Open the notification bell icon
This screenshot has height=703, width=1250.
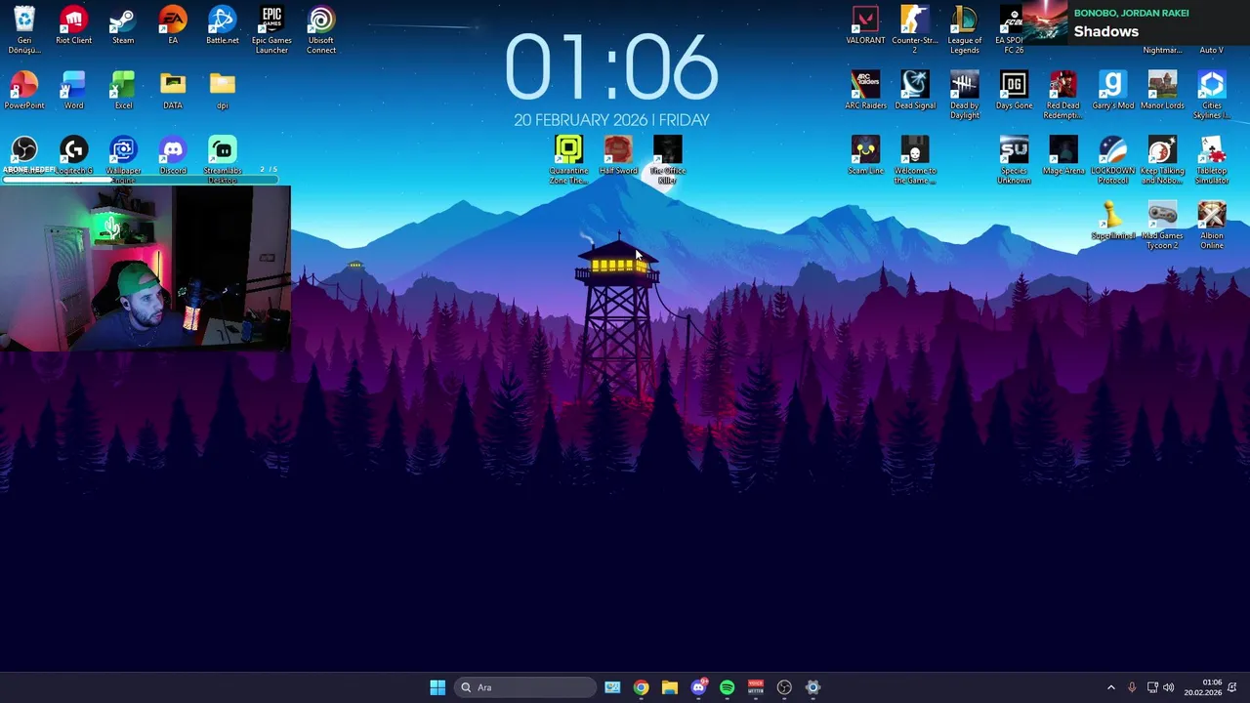point(1234,687)
